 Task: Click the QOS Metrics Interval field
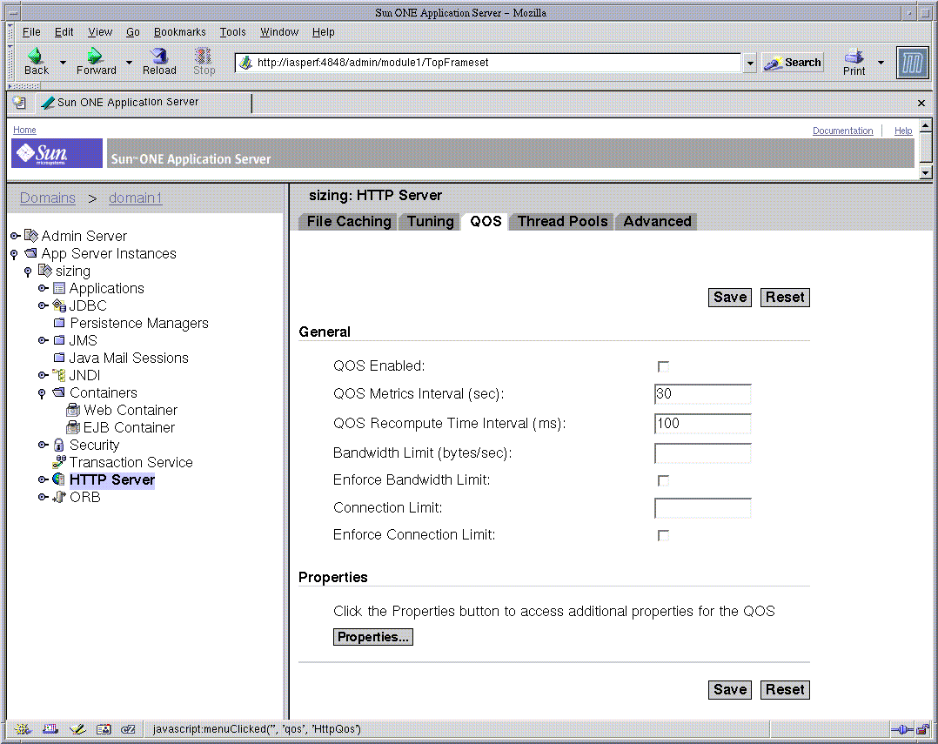pos(703,394)
